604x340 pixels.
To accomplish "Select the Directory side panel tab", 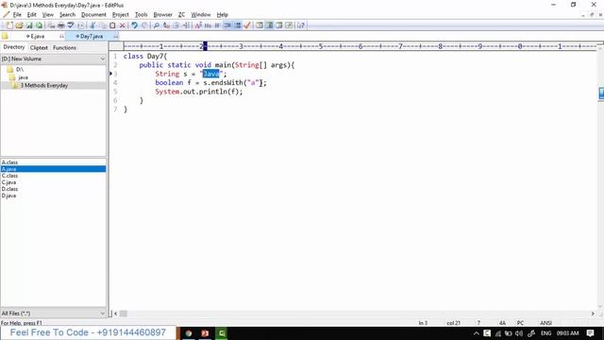I will (x=14, y=47).
